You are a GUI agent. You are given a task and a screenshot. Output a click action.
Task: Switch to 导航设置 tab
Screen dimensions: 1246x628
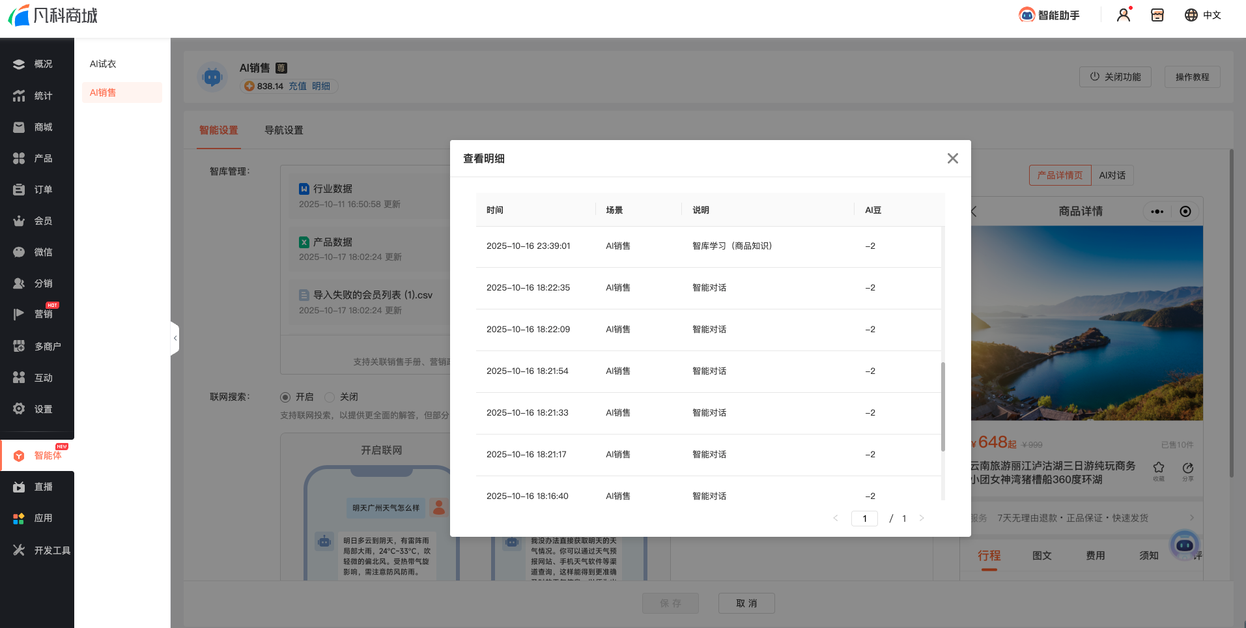pos(283,130)
